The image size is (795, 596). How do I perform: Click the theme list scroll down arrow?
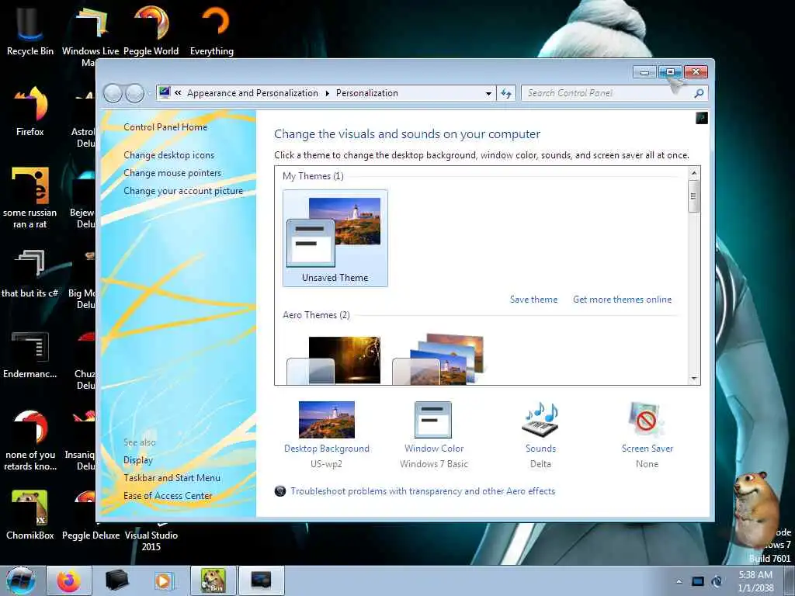point(694,379)
